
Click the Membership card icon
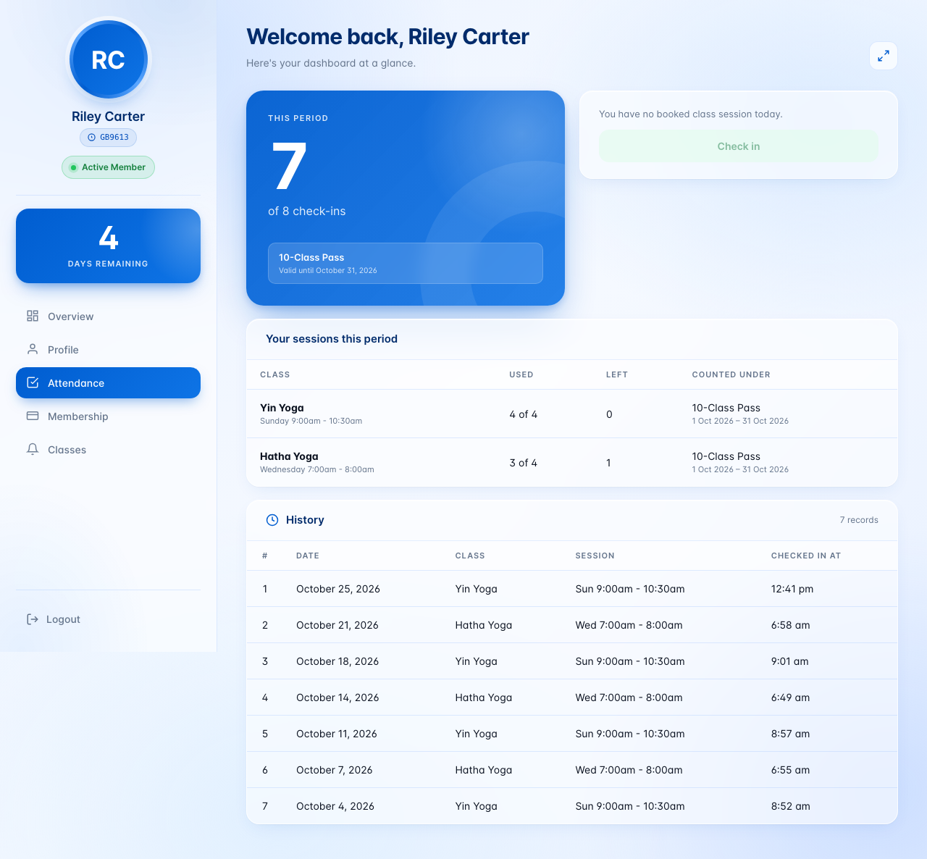click(33, 416)
